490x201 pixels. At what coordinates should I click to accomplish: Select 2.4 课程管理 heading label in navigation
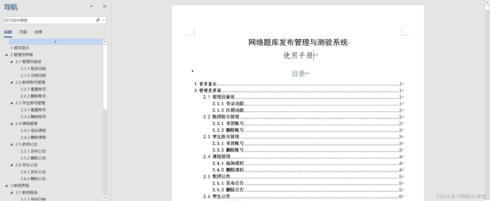click(x=27, y=123)
